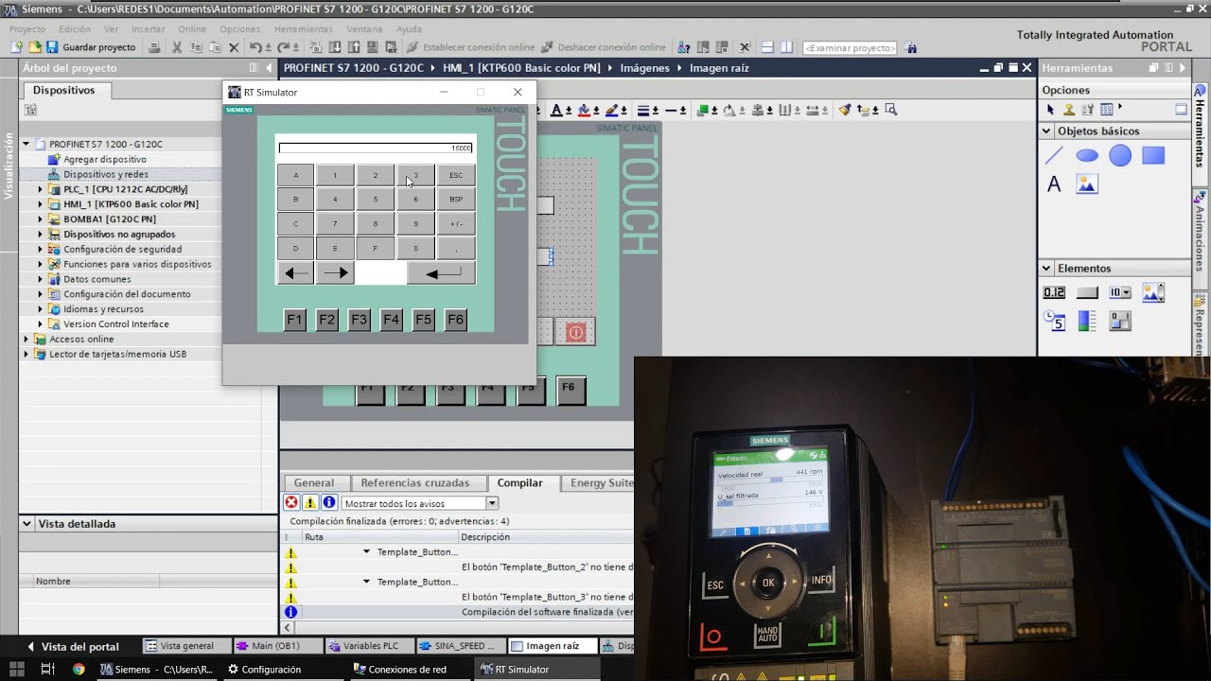Collapse the Vista detallada panel
This screenshot has height=681, width=1211.
(x=26, y=524)
